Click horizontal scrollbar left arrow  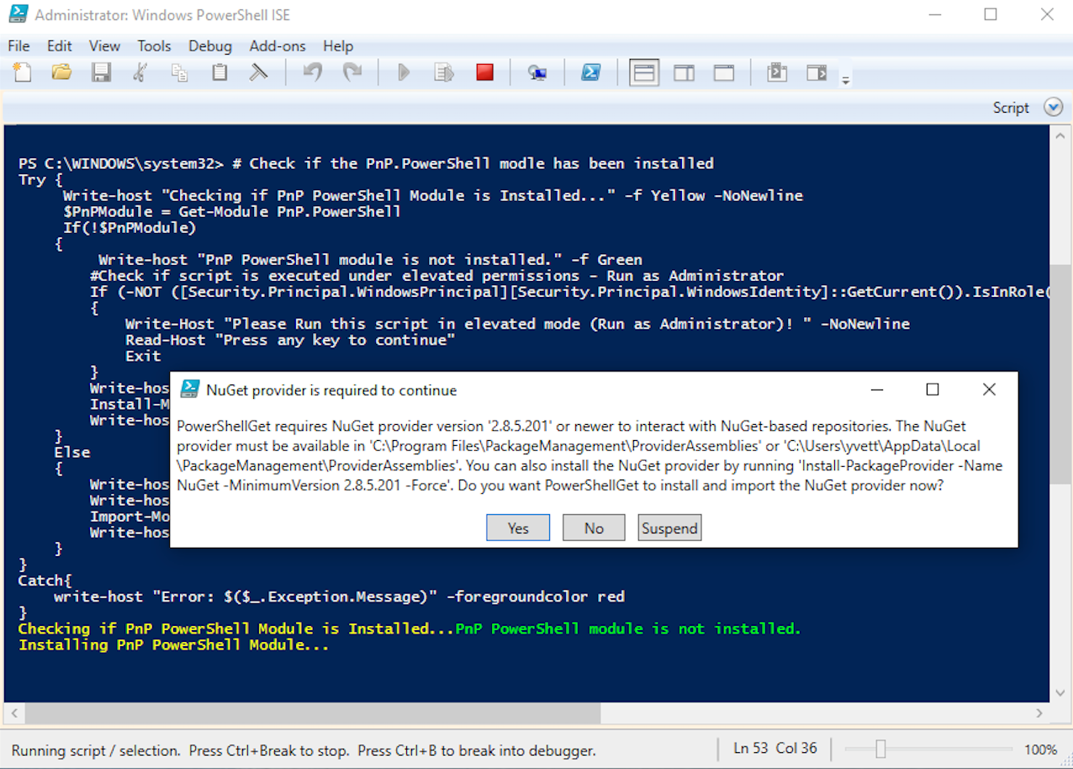pos(13,713)
